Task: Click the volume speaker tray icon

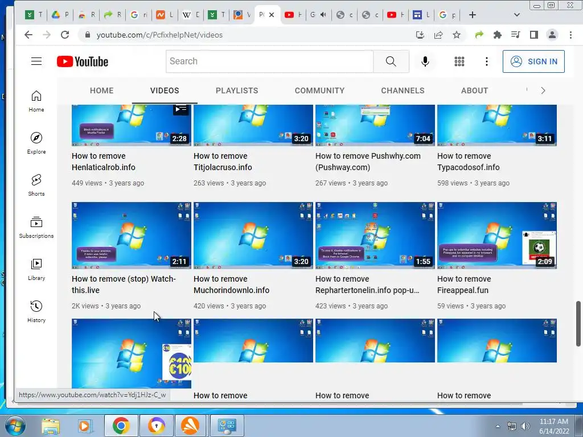Action: [x=525, y=426]
